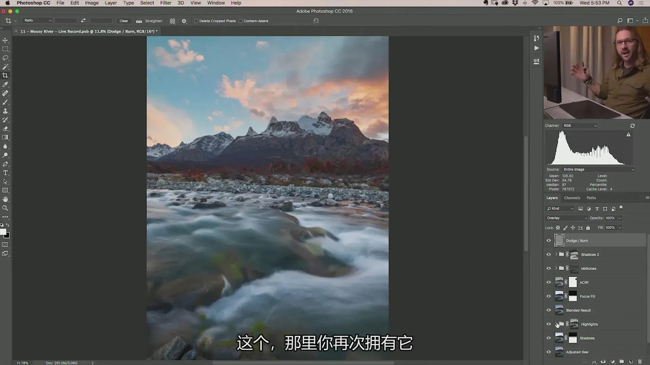Open the Filter menu
Viewport: 650px width, 365px height.
166,3
